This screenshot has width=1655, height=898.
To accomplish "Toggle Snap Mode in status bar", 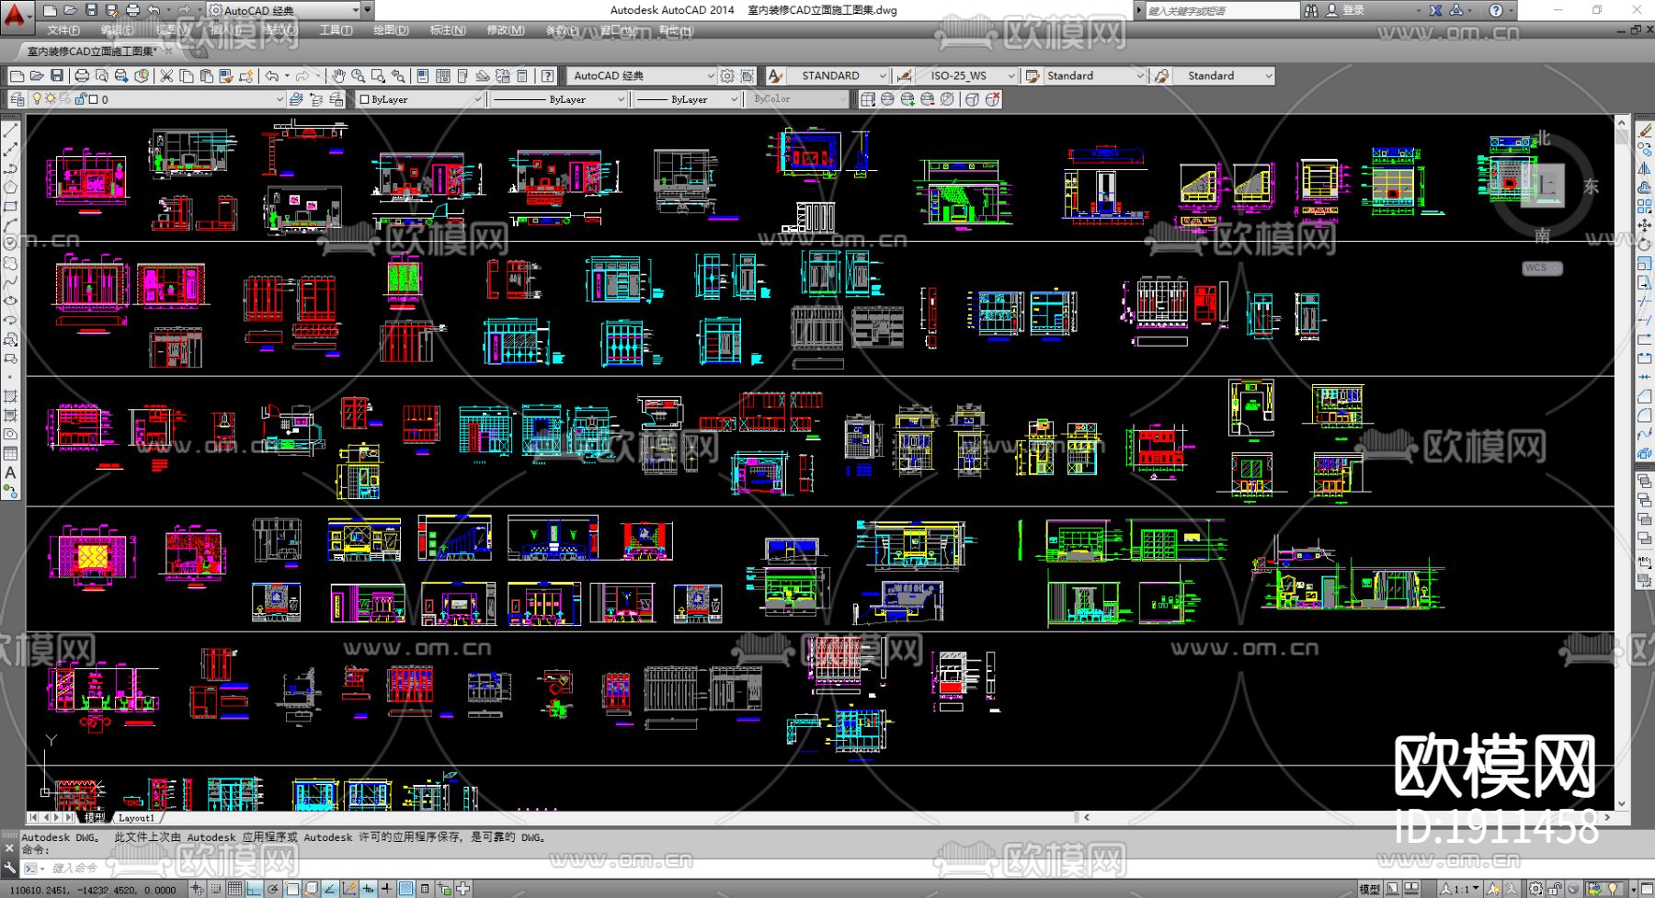I will [x=216, y=889].
